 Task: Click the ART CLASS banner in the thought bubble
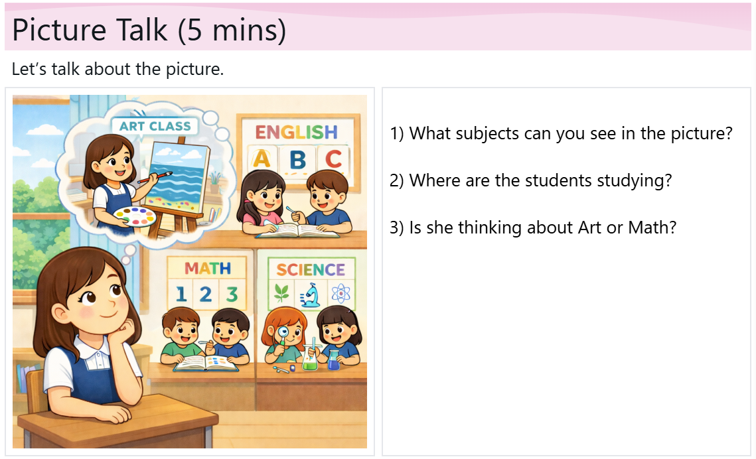click(155, 126)
